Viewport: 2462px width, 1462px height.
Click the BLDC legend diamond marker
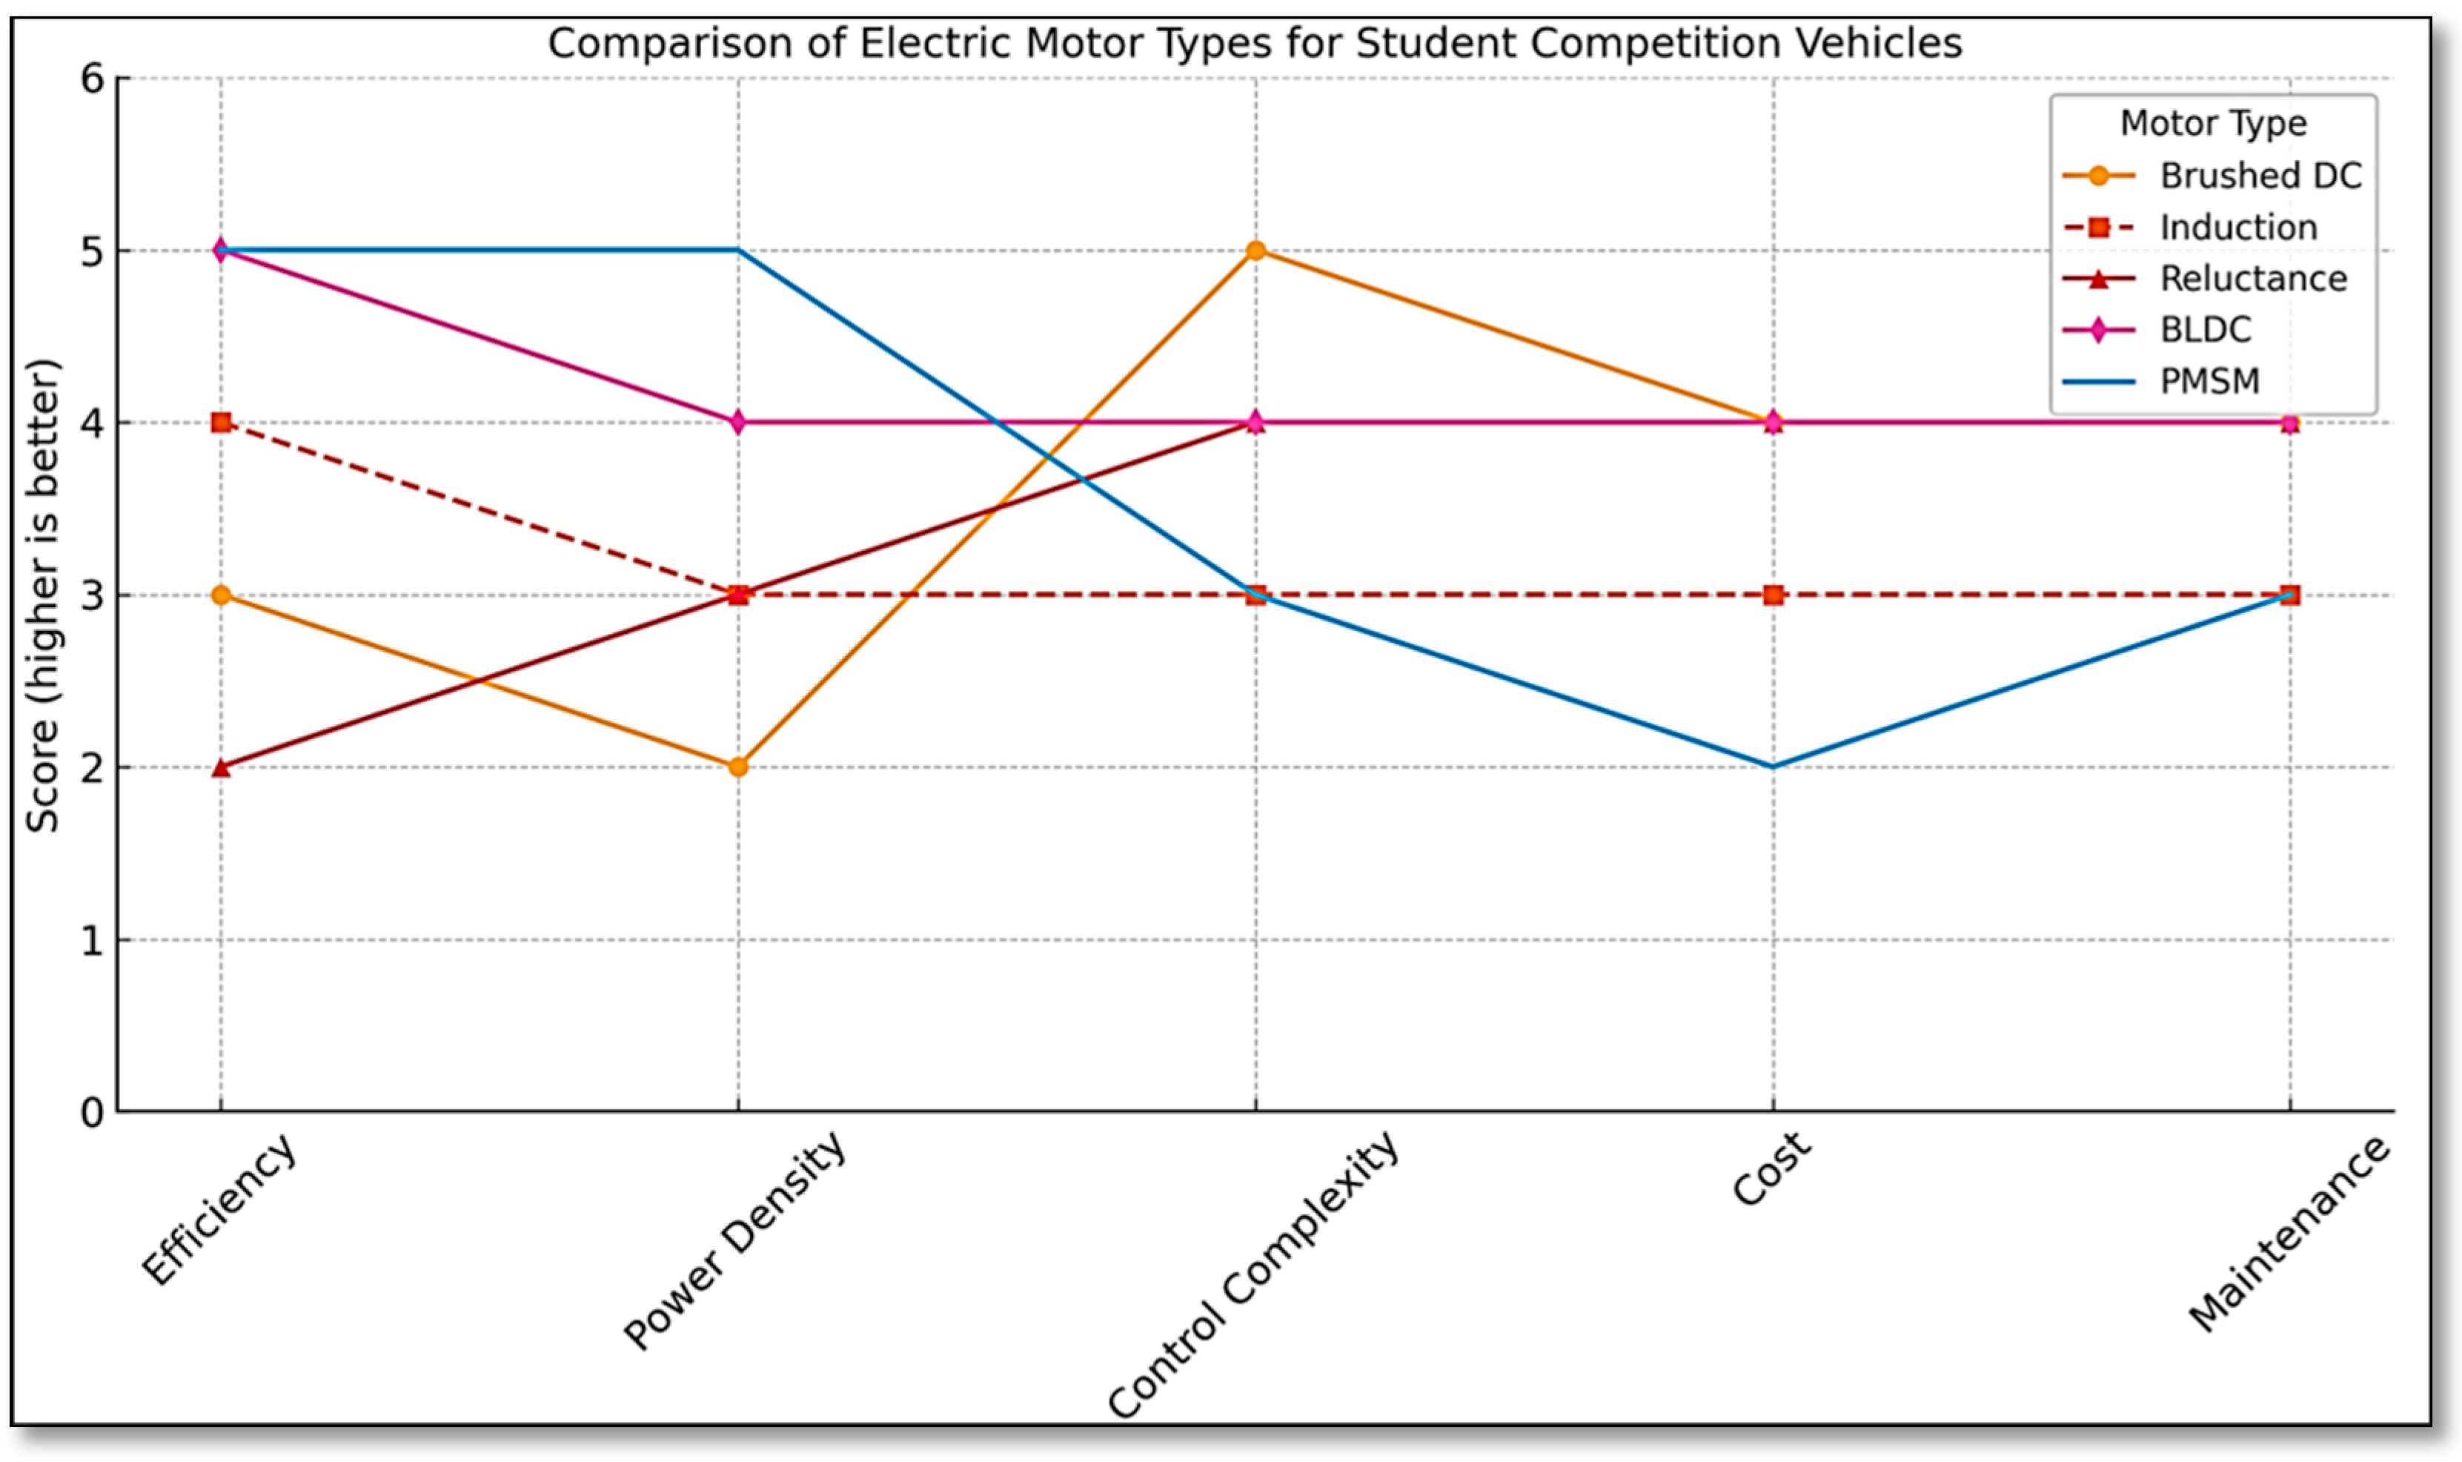2099,330
